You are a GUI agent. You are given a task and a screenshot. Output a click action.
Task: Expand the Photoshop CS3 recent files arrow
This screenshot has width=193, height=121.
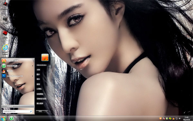click(x=32, y=76)
